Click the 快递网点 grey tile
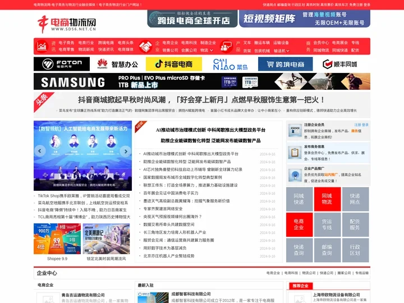Image resolution: width=404 pixels, height=303 pixels. coord(355,199)
